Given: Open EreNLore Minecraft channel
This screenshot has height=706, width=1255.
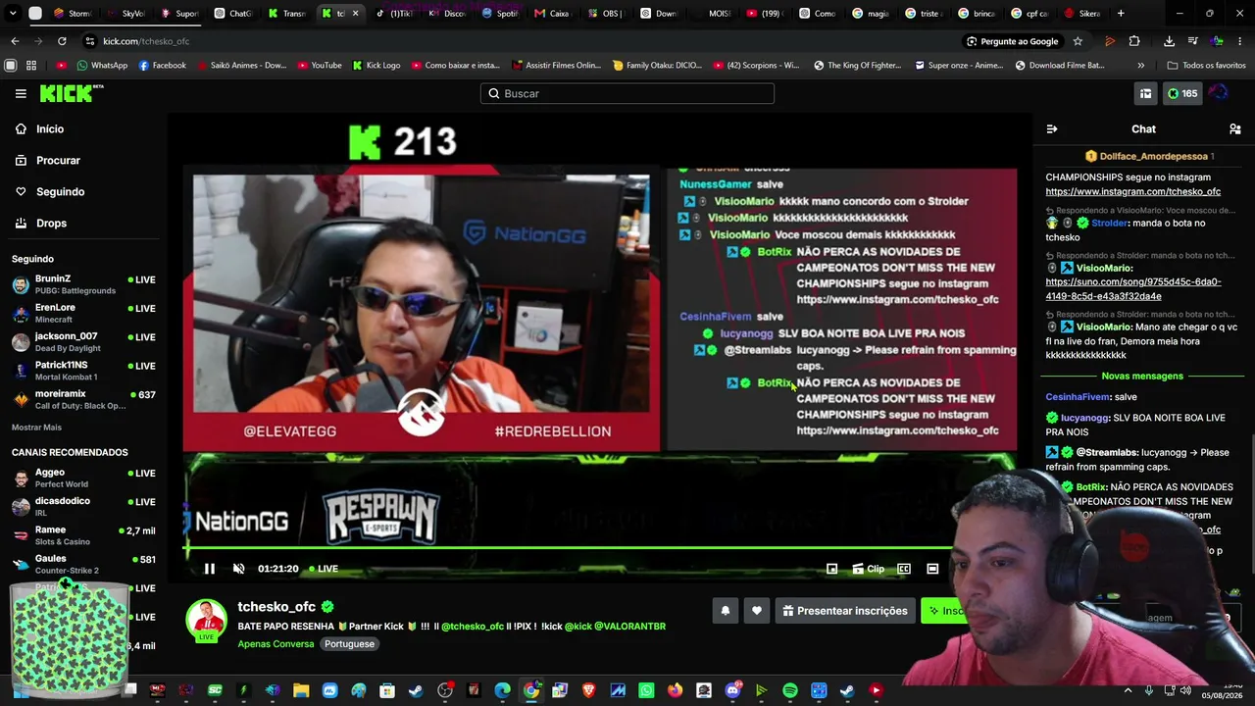Looking at the screenshot, I should 83,313.
